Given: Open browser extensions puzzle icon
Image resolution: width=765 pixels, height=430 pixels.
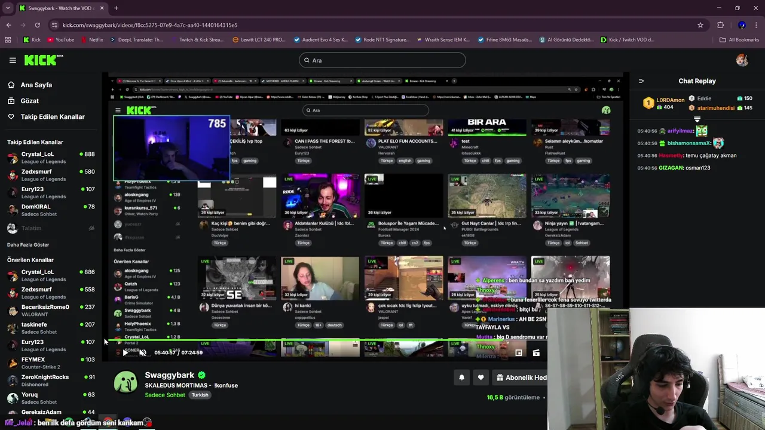Looking at the screenshot, I should (720, 25).
